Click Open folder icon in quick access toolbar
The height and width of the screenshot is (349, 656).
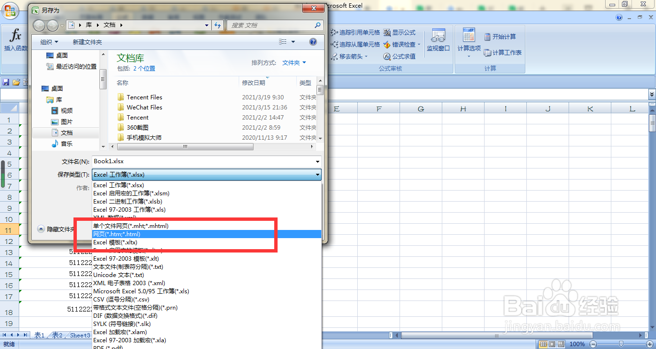pyautogui.click(x=16, y=82)
